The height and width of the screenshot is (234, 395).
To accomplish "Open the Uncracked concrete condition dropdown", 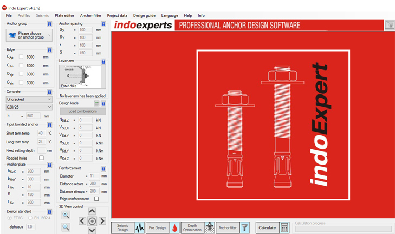I will pos(29,99).
